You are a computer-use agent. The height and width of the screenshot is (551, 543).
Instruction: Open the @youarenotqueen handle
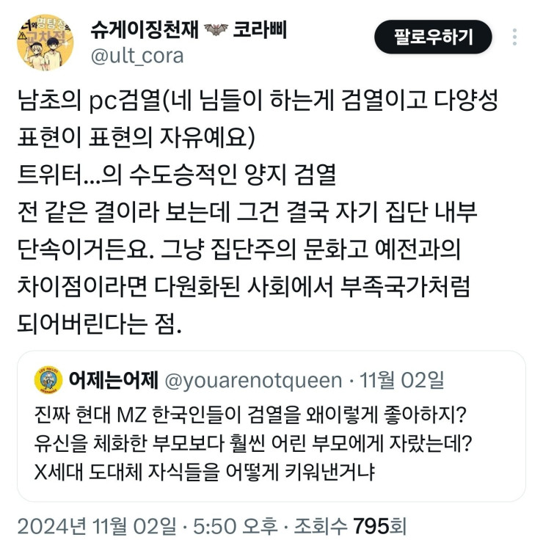coord(253,381)
